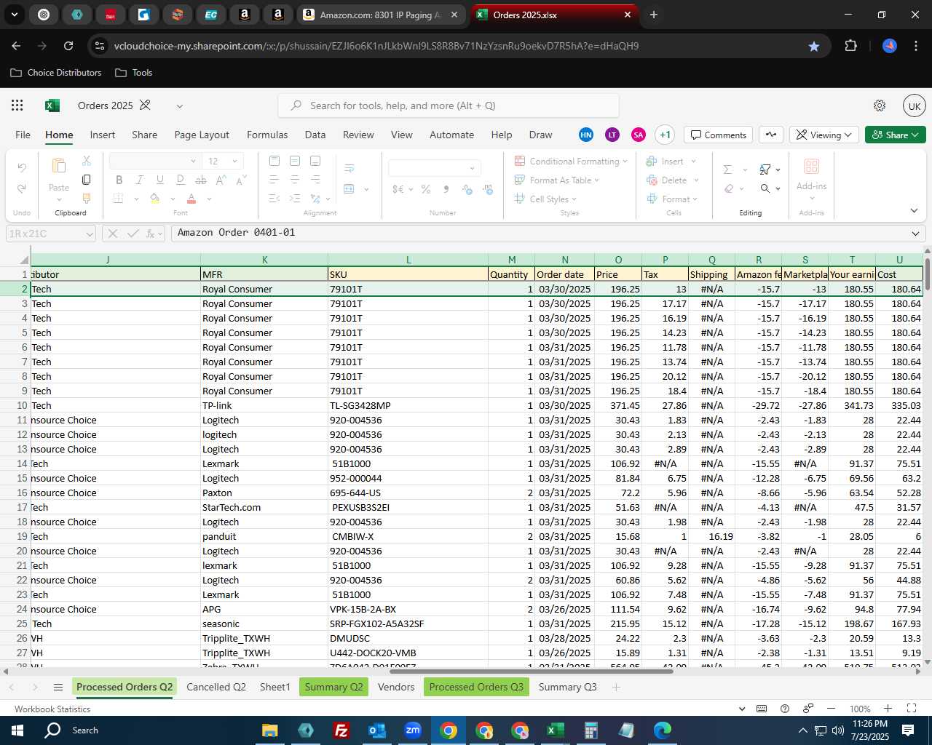Screen dimensions: 932x745
Task: Open the browser extensions puzzle icon
Action: pyautogui.click(x=850, y=46)
